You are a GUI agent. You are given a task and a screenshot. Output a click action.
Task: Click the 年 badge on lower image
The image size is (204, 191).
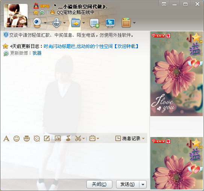(x=168, y=141)
